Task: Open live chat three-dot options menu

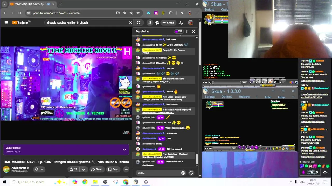Action: pos(187,32)
